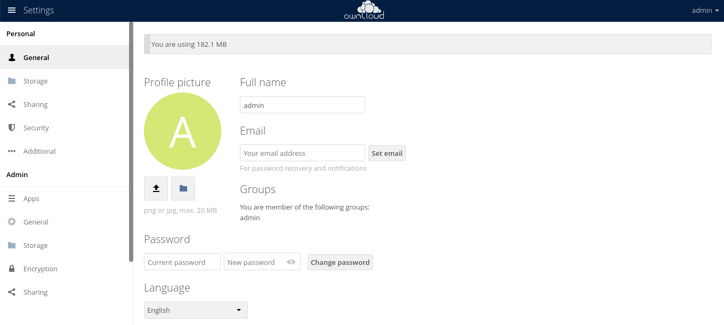Screen dimensions: 724x325
Task: Click the Full name input field
Action: pyautogui.click(x=302, y=105)
